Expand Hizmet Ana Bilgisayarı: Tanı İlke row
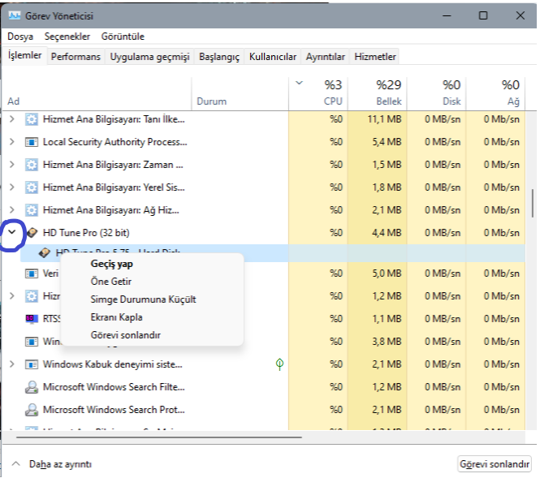Image resolution: width=540 pixels, height=478 pixels. [x=12, y=119]
